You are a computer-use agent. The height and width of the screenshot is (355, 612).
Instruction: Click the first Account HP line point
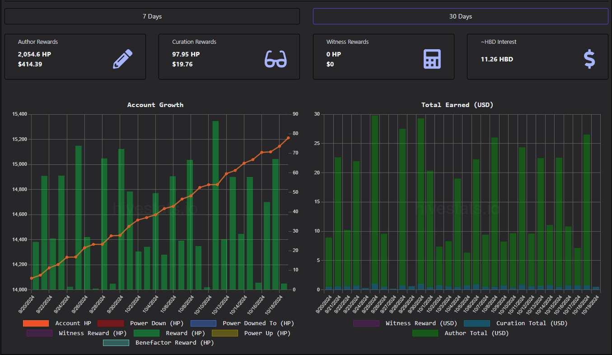point(32,278)
